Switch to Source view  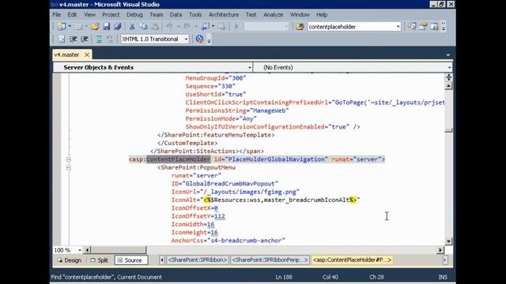click(131, 260)
